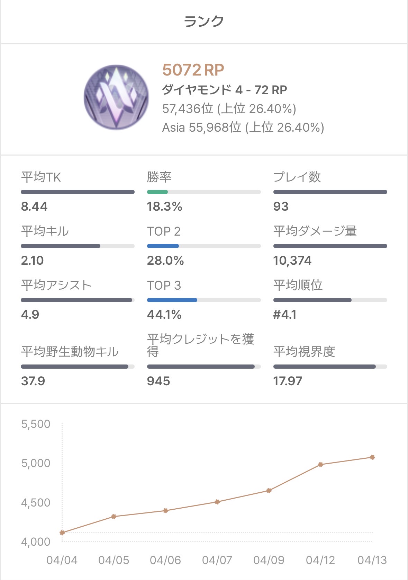Click the 勝率 green progress bar
Viewport: 408px width, 580px height.
click(204, 192)
